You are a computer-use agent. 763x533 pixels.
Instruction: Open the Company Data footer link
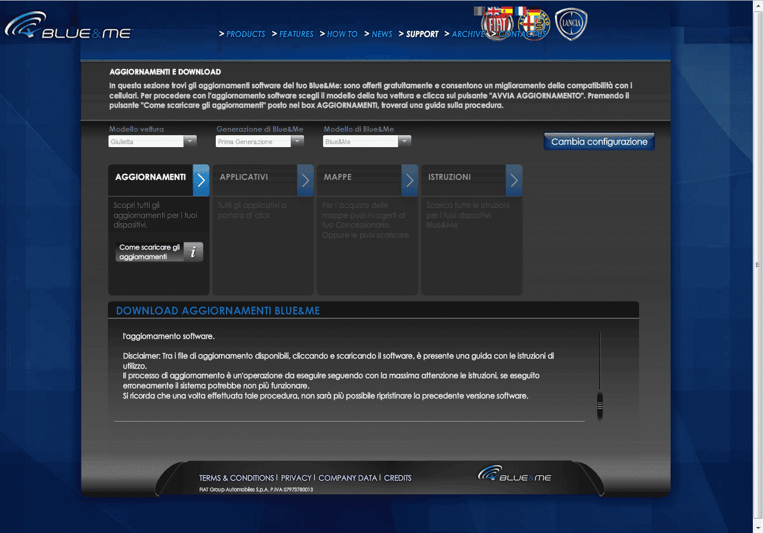348,478
